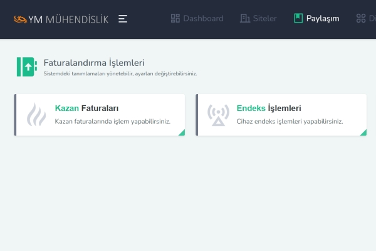Toggle the hamburger sidebar menu icon
The image size is (376, 251).
123,19
